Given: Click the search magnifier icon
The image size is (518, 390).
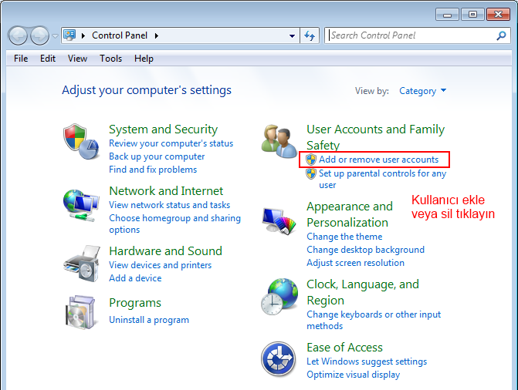Looking at the screenshot, I should [501, 35].
